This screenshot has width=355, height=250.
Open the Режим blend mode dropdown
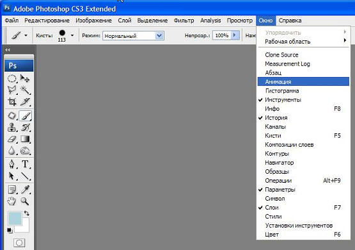click(x=133, y=36)
